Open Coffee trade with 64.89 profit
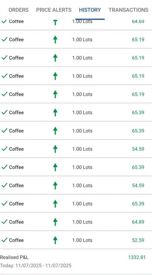Screen dimensions: 152x275 coord(76,222)
